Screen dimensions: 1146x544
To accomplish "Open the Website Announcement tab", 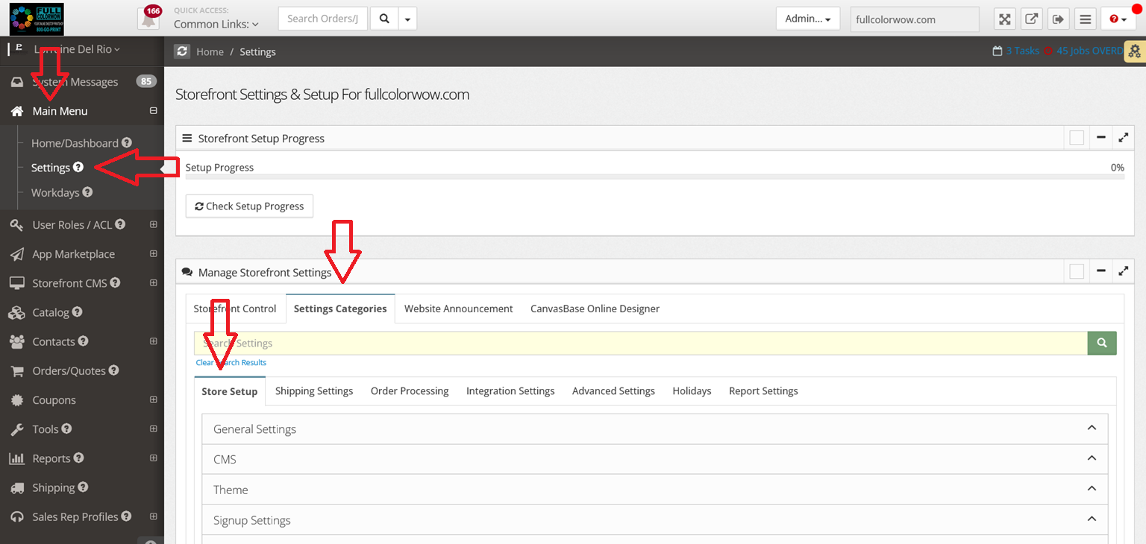I will [458, 309].
